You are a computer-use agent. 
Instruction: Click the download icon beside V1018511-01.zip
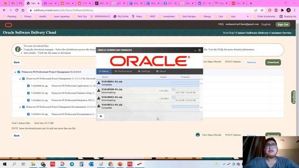tap(99, 106)
